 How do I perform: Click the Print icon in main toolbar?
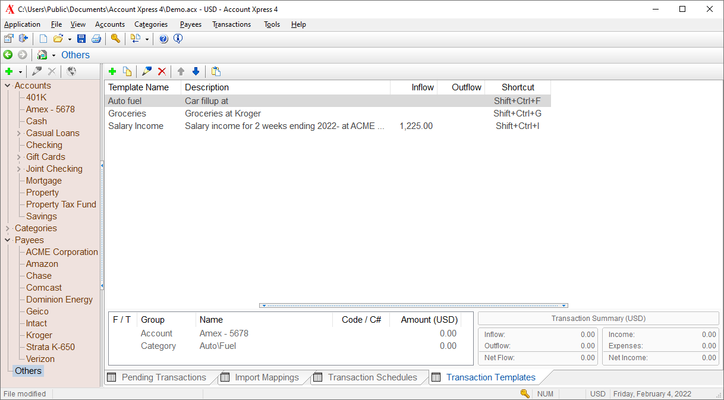(96, 39)
